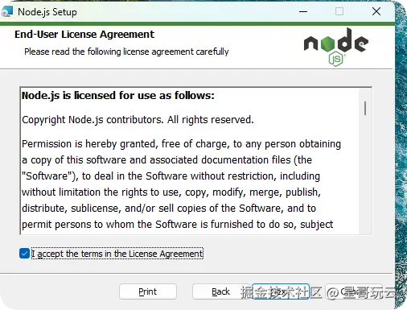Image resolution: width=407 pixels, height=310 pixels.
Task: Minimize the Node.js Setup window
Action: pos(303,11)
